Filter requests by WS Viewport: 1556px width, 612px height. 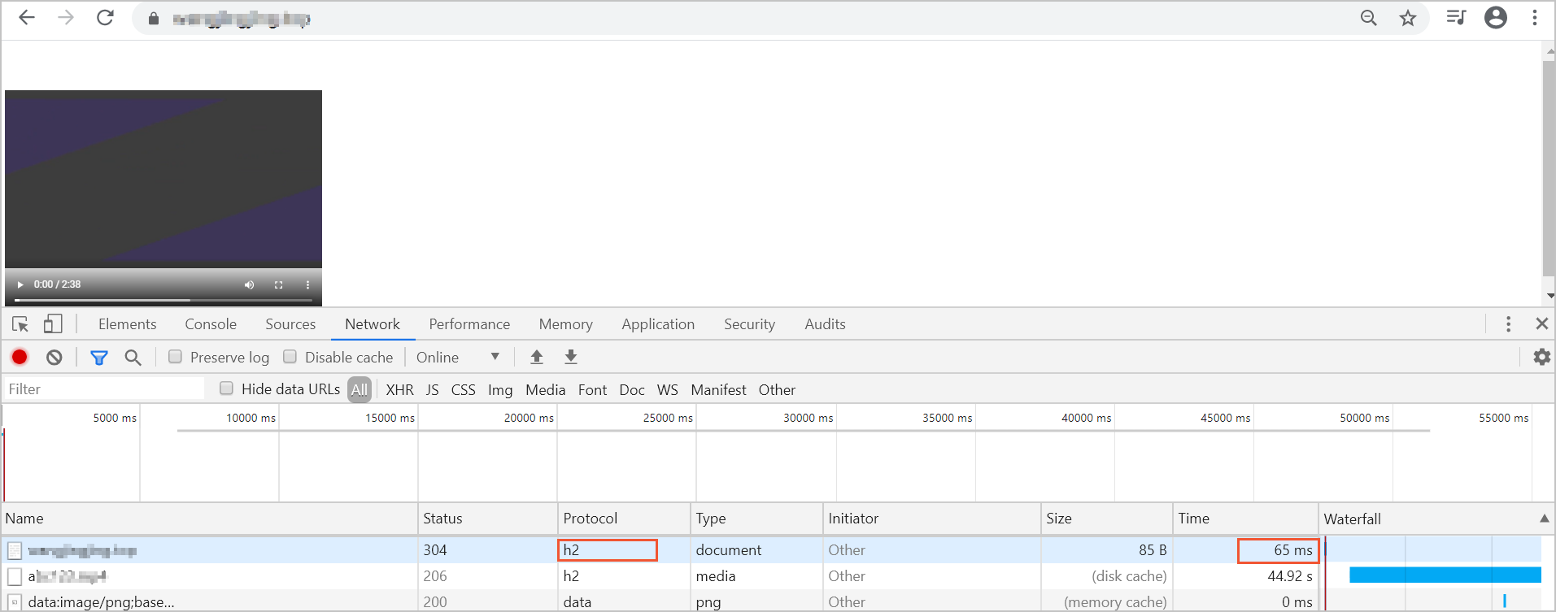667,389
